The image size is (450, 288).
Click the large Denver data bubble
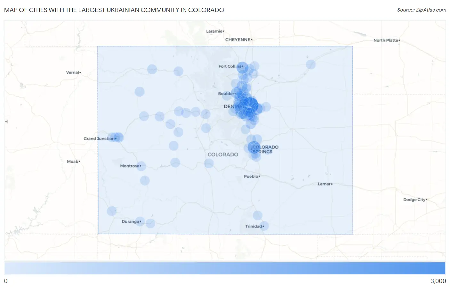pyautogui.click(x=250, y=105)
